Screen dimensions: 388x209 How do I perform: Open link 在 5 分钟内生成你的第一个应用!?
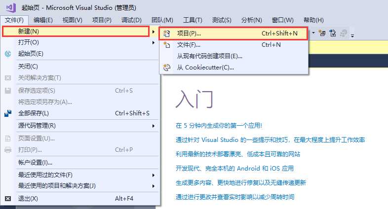pyautogui.click(x=219, y=126)
